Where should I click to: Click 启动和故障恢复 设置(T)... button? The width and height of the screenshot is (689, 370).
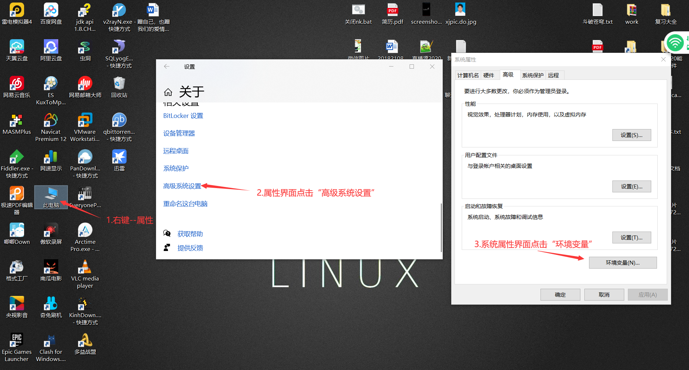[631, 237]
